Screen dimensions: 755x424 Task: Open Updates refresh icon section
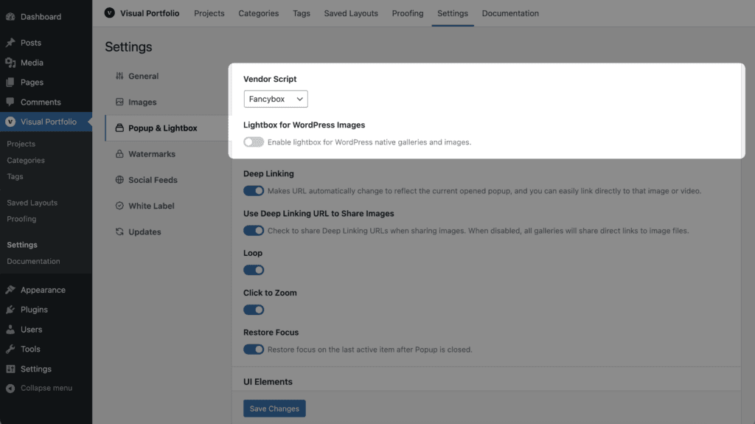point(119,232)
